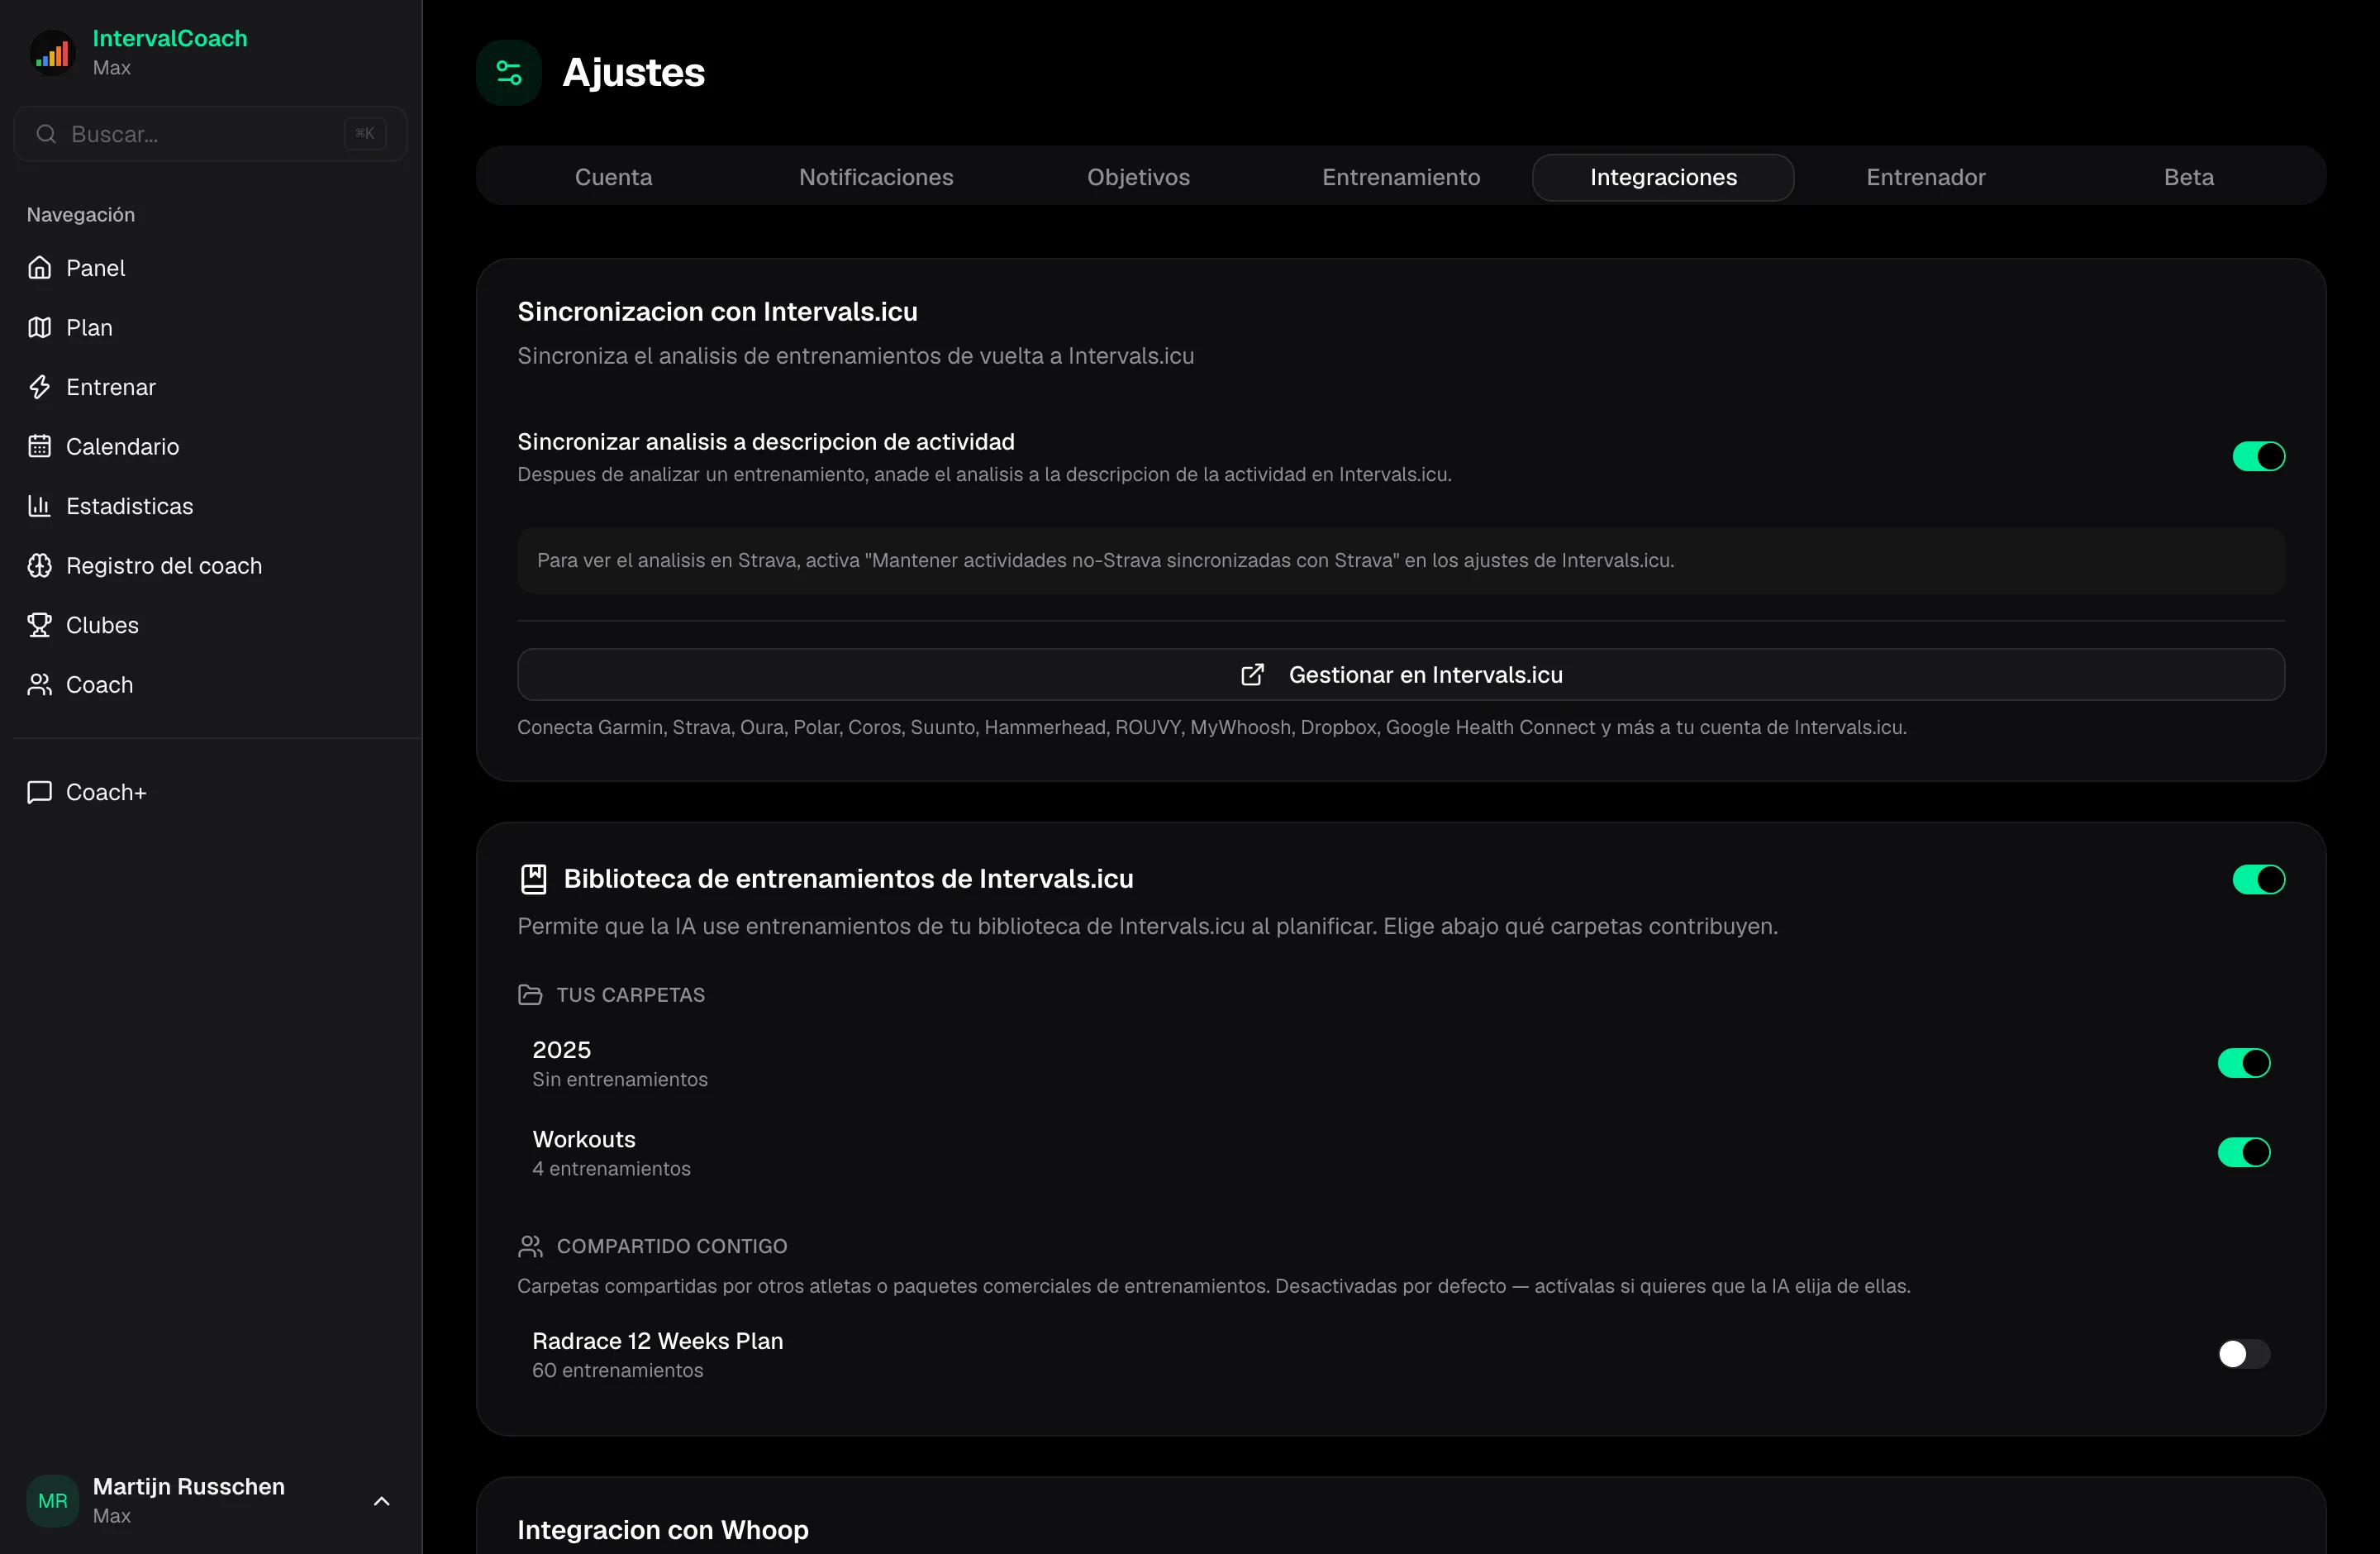Click the Registro del coach brain icon
This screenshot has width=2380, height=1554.
coord(39,565)
